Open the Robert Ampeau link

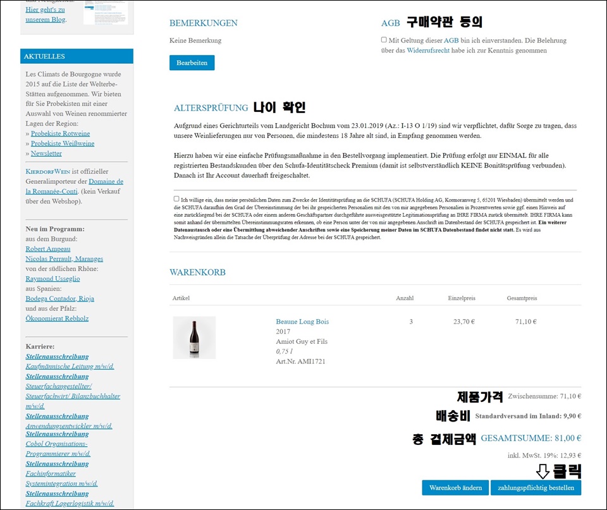coord(48,249)
